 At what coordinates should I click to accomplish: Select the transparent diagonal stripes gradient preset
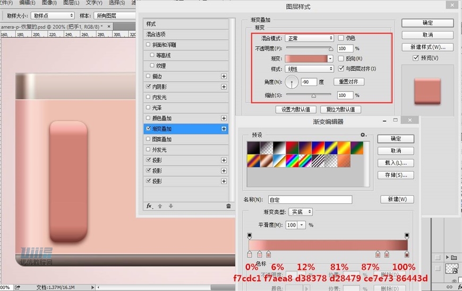[x=318, y=161]
